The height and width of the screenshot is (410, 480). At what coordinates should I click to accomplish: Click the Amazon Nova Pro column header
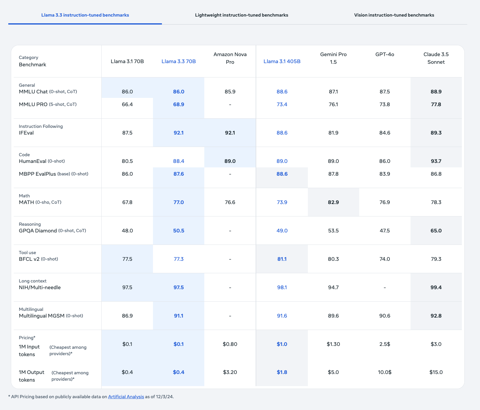pos(230,58)
